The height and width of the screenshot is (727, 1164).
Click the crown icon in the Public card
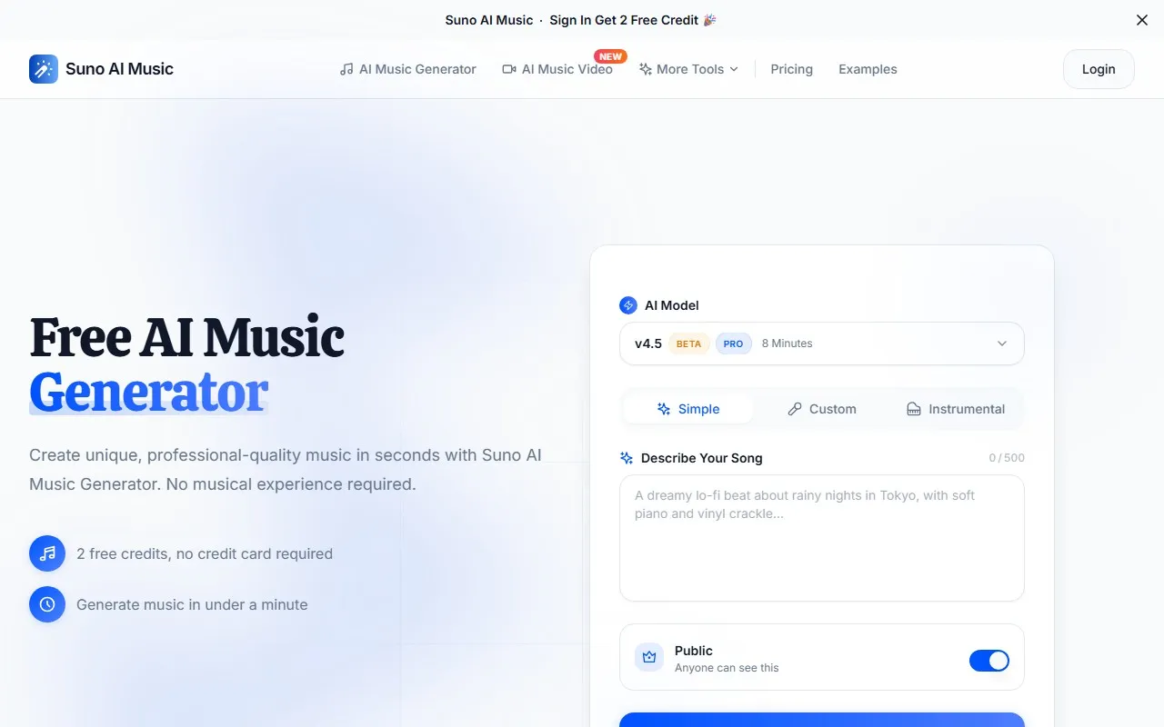click(649, 657)
